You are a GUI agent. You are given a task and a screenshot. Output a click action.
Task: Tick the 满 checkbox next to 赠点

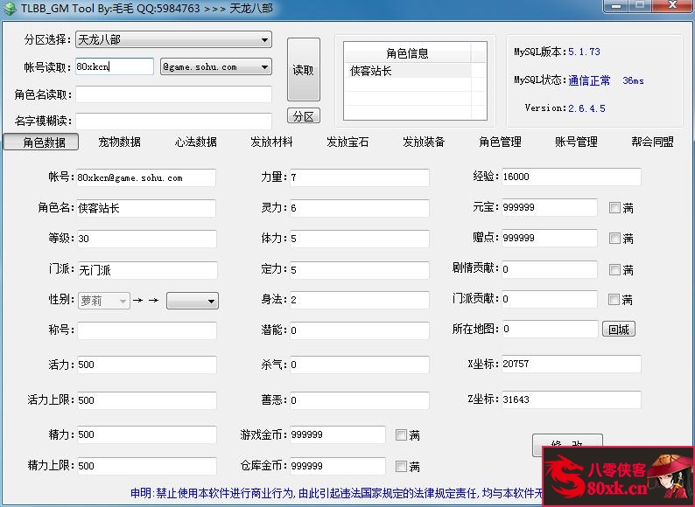[614, 239]
